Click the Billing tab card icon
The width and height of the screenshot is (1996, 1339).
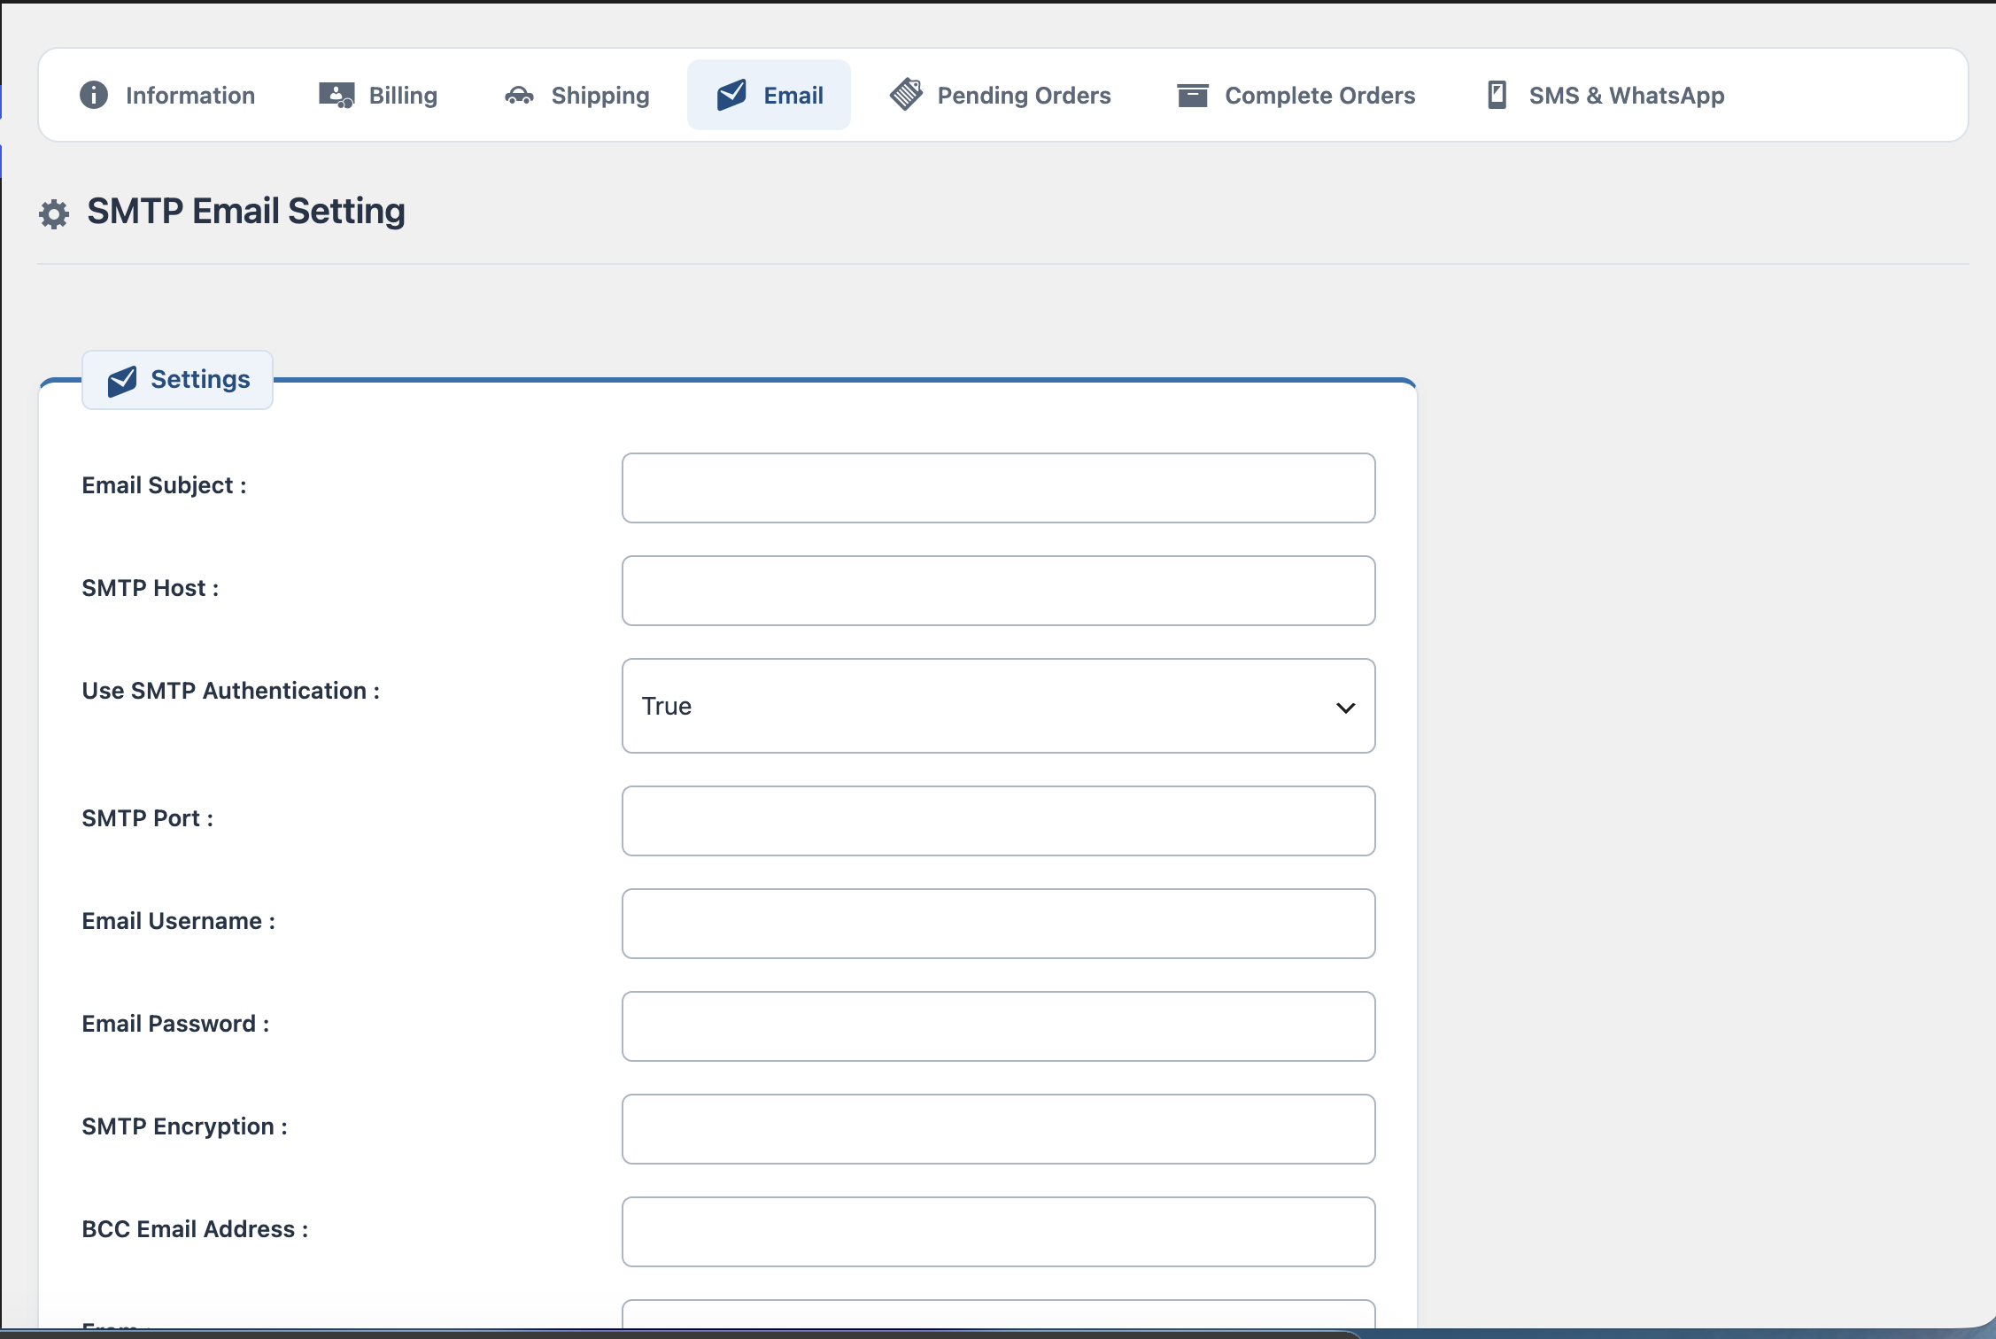[x=337, y=95]
